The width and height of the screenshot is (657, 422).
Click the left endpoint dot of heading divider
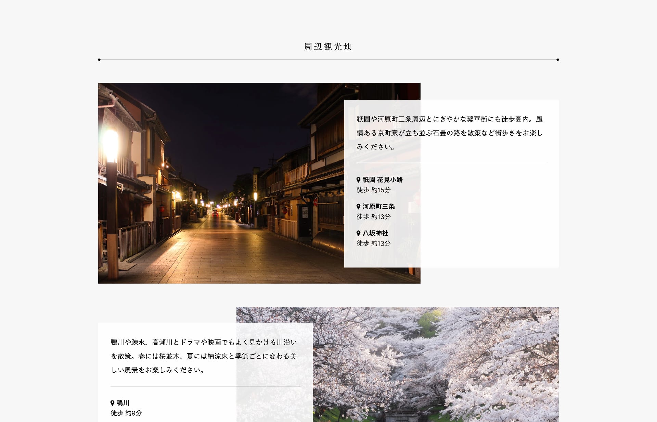pos(99,60)
